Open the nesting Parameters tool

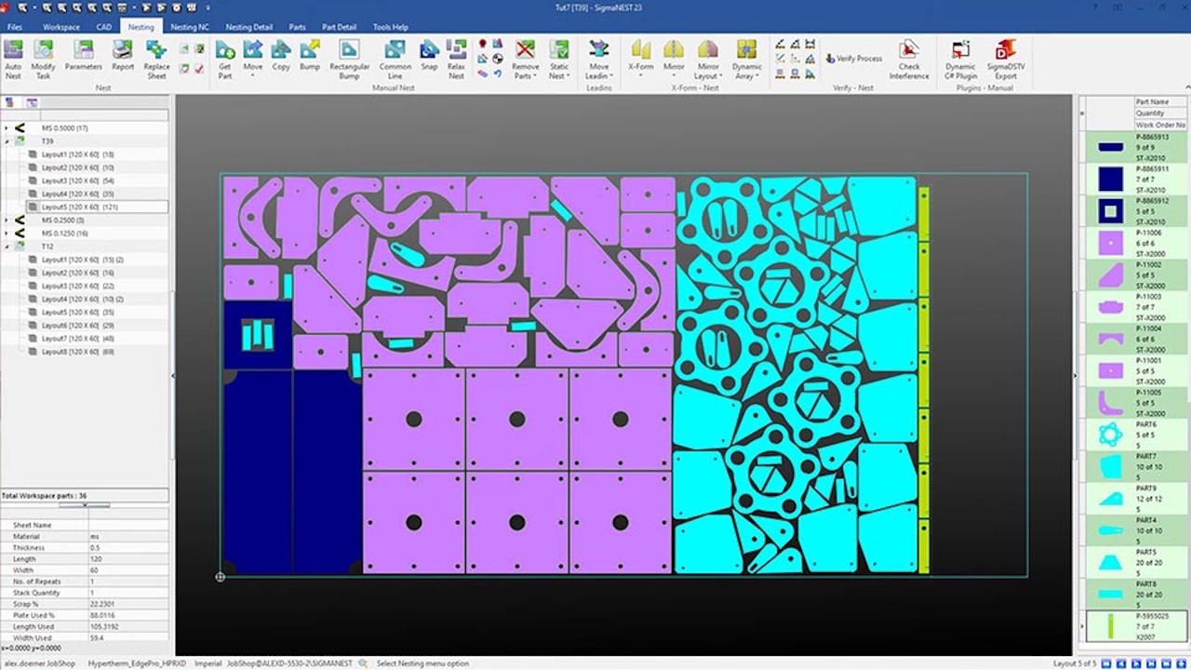83,58
